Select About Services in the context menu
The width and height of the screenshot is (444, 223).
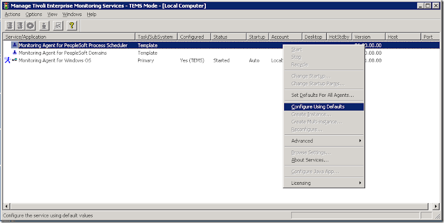pos(324,160)
